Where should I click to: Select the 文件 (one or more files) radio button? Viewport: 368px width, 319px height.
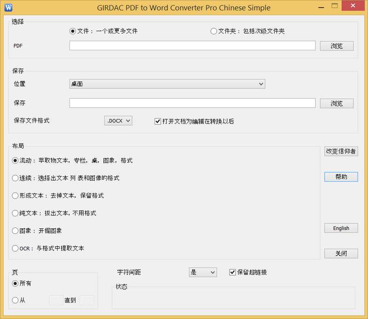73,31
